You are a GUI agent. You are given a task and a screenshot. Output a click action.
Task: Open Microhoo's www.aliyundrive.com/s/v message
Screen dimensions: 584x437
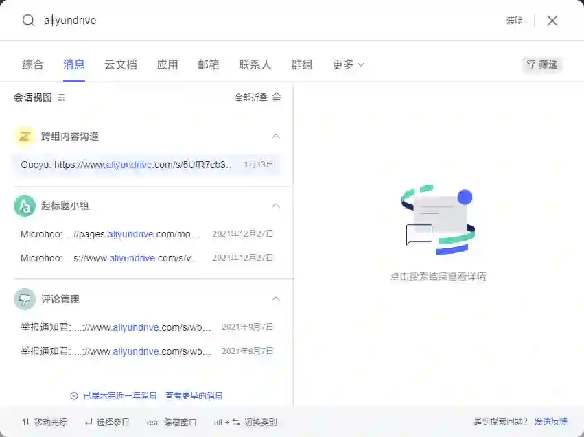coord(147,257)
